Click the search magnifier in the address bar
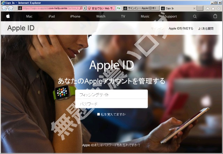The image size is (223, 154). 81,8
